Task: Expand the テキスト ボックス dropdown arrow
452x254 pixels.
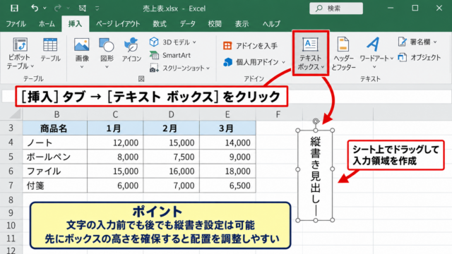Action: click(323, 67)
